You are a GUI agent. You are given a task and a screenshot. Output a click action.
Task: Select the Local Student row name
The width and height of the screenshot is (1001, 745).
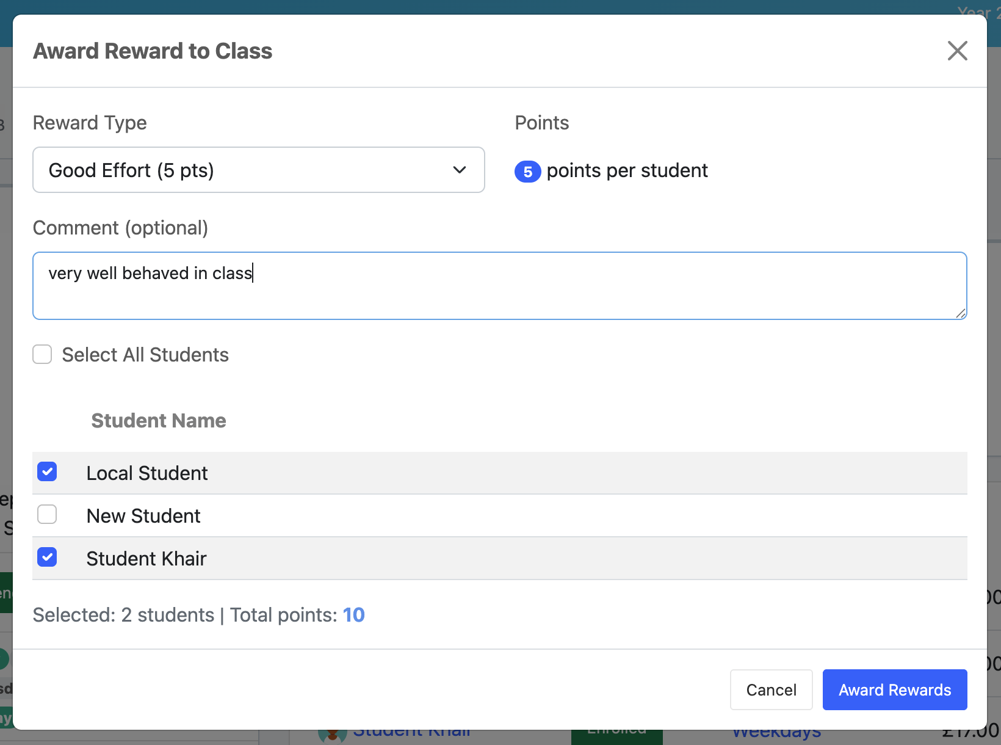(x=147, y=473)
